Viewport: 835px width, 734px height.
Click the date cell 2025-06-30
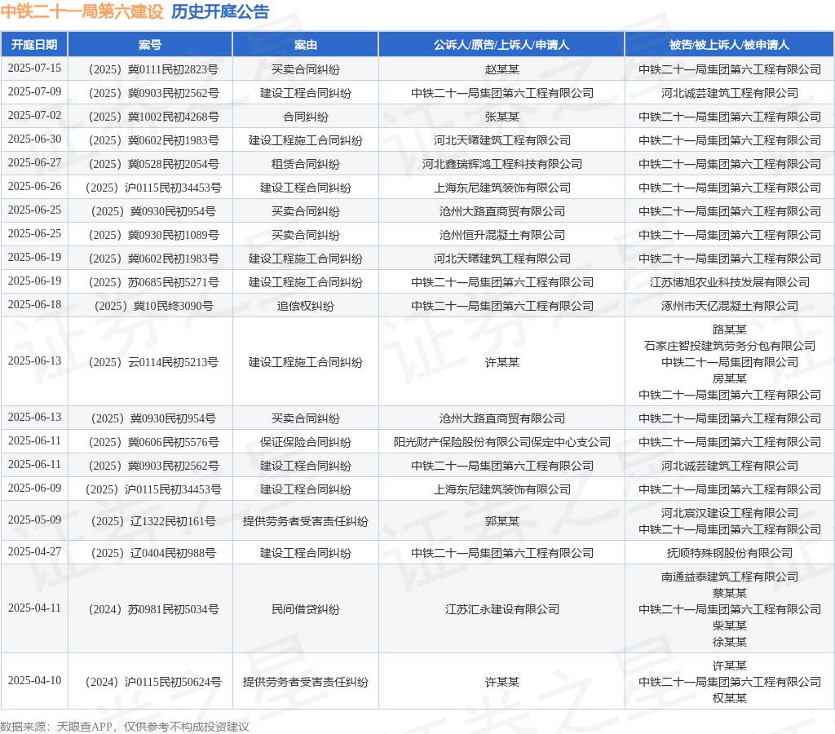34,139
